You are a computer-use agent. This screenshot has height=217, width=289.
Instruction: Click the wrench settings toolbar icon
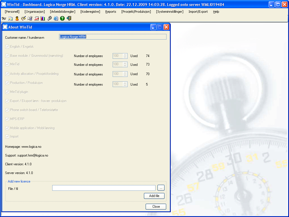click(x=49, y=18)
